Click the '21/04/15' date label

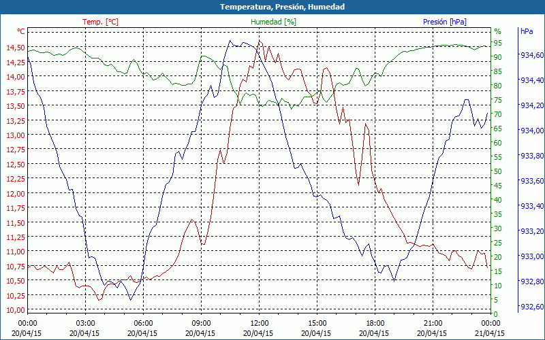[x=490, y=333]
